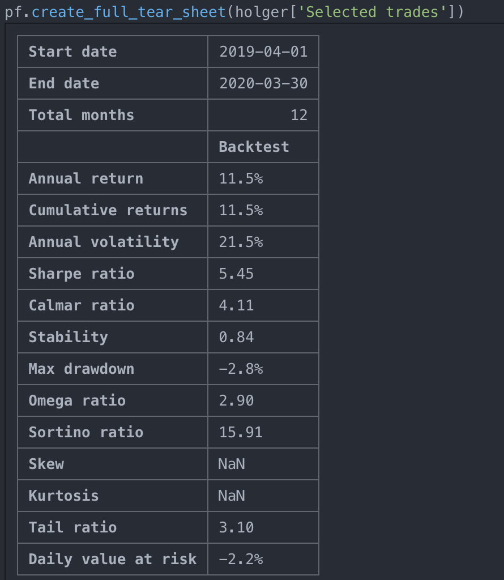
Task: Click the 2020-03-30 end date value
Action: coord(263,84)
